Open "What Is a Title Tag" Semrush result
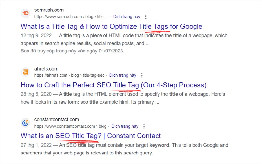Screen dimensions: 262x164 click(x=111, y=26)
